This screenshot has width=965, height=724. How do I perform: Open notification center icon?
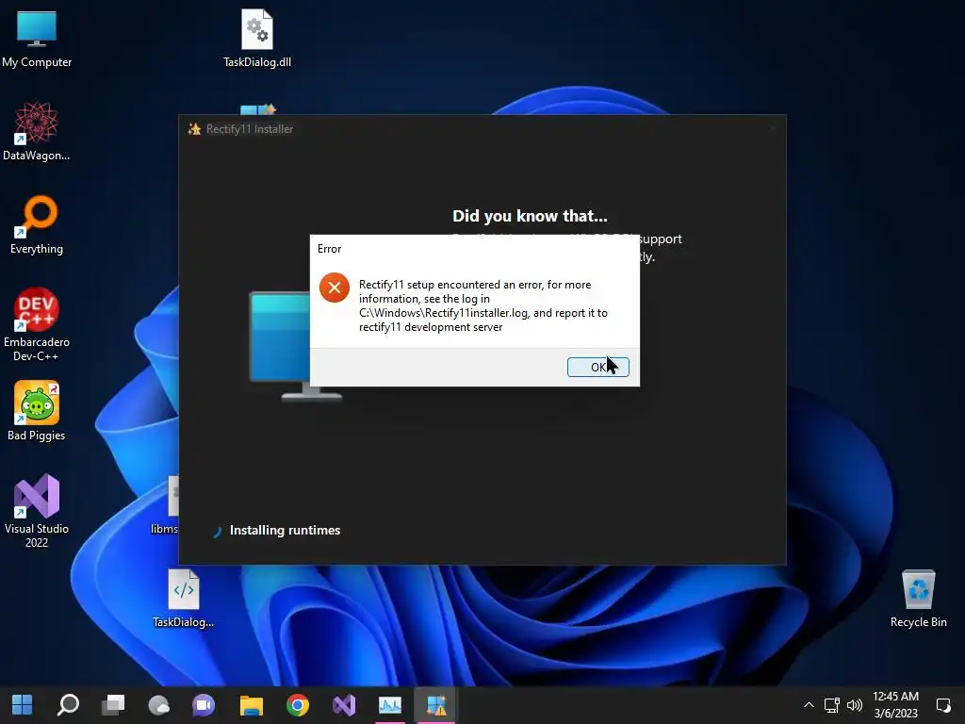coord(942,705)
